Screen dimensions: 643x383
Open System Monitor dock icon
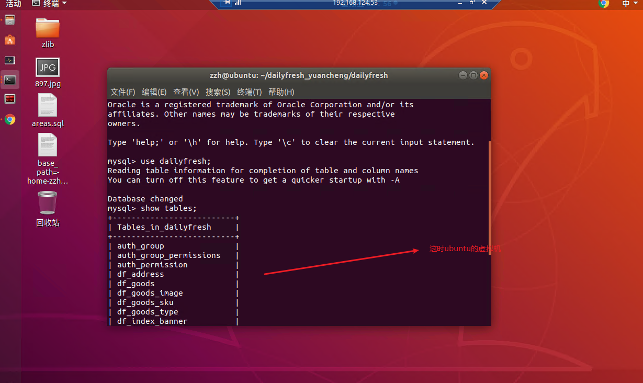coord(10,60)
